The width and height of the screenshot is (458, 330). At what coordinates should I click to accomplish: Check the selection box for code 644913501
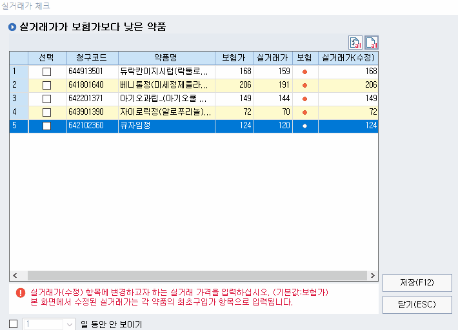pos(46,72)
